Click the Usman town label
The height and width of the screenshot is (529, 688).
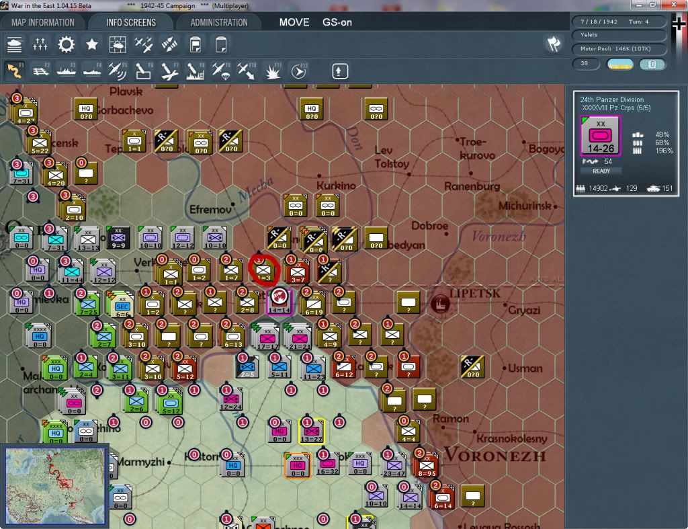tap(525, 368)
